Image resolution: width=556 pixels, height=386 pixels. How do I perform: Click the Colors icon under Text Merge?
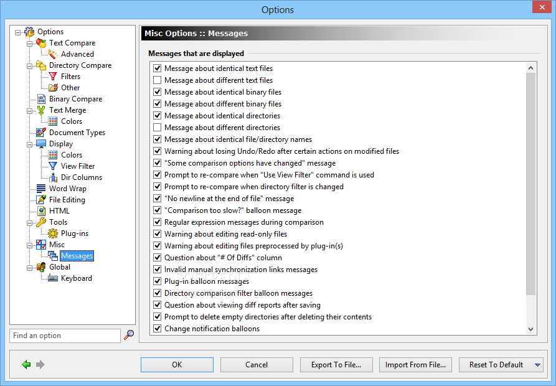tap(53, 121)
